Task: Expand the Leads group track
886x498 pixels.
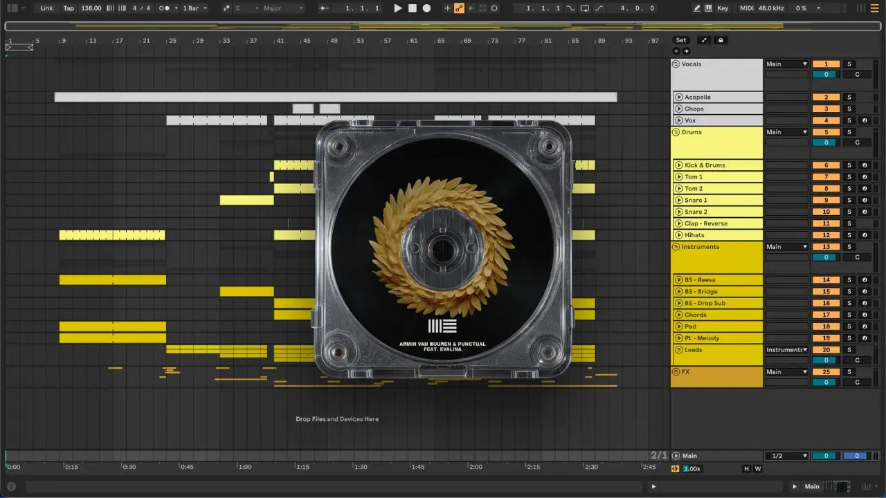Action: 679,350
